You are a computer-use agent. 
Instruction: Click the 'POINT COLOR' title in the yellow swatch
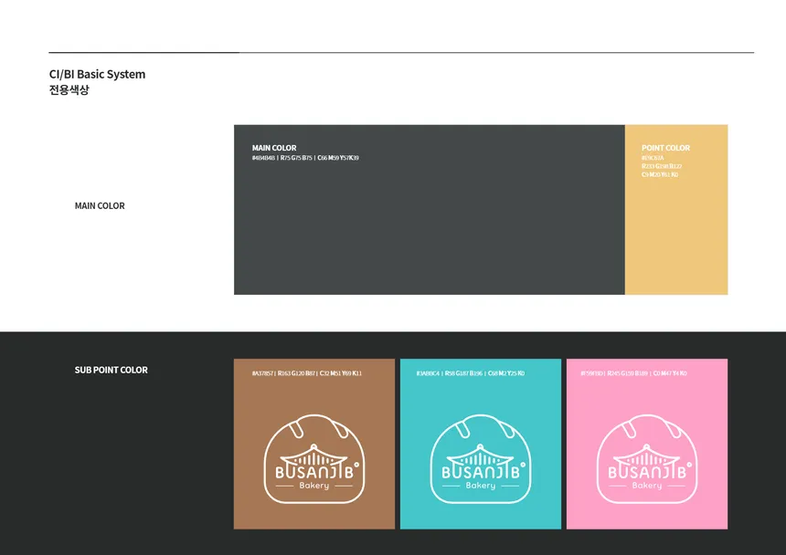tap(665, 148)
